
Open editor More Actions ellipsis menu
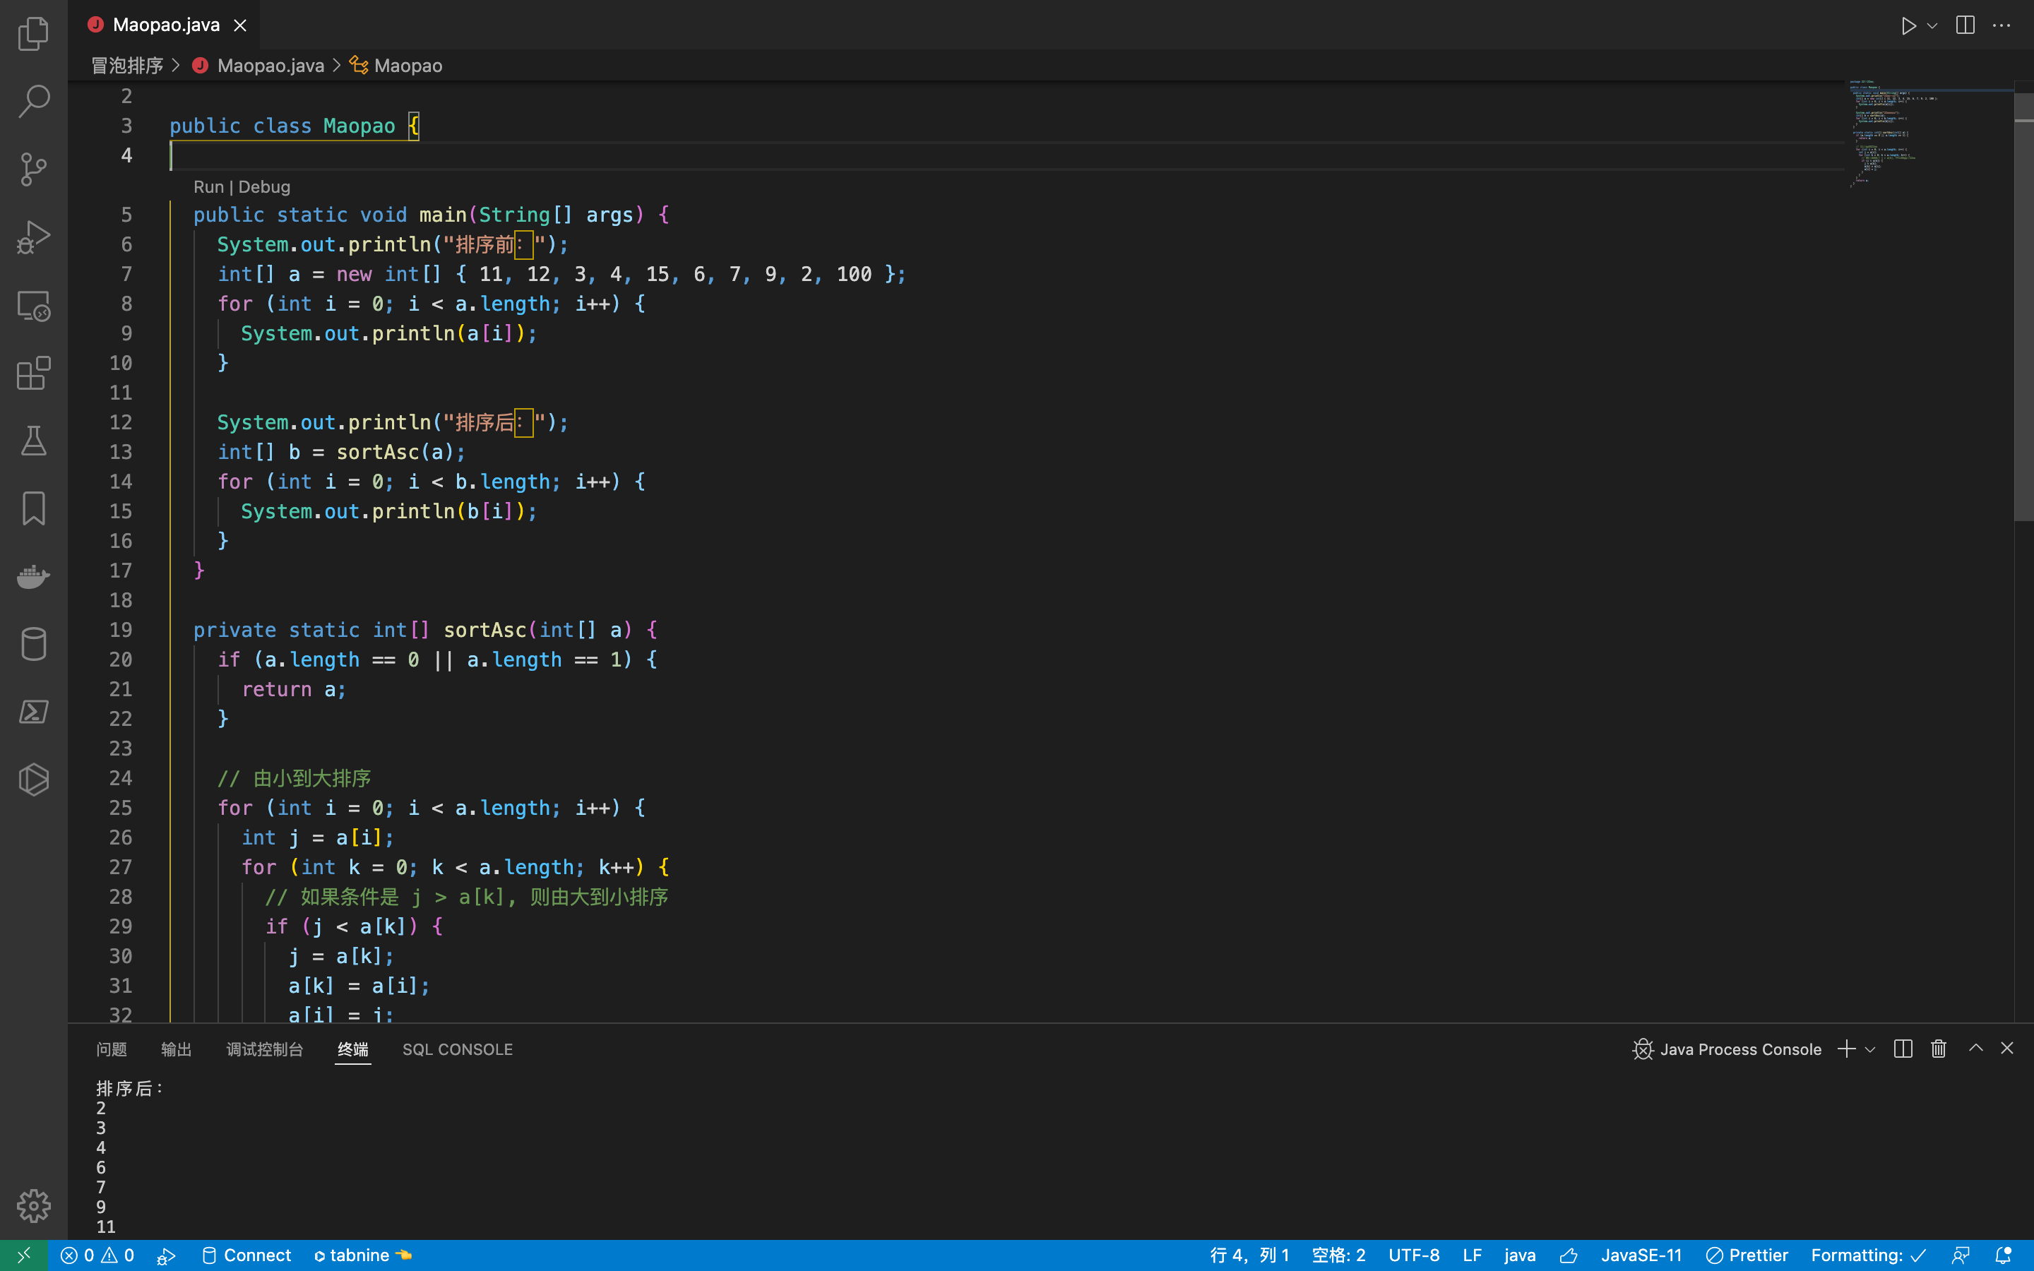coord(2002,25)
